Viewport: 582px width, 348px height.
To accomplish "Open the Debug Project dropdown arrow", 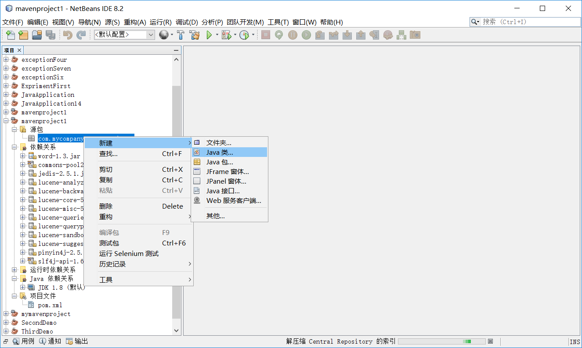I will pyautogui.click(x=235, y=35).
